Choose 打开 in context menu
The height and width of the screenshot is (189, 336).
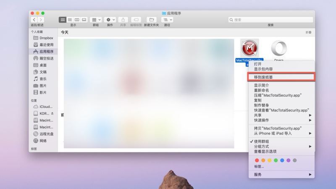pyautogui.click(x=281, y=64)
